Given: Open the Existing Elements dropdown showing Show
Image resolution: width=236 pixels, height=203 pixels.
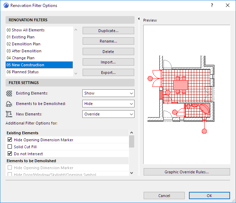Looking at the screenshot, I should click(108, 93).
